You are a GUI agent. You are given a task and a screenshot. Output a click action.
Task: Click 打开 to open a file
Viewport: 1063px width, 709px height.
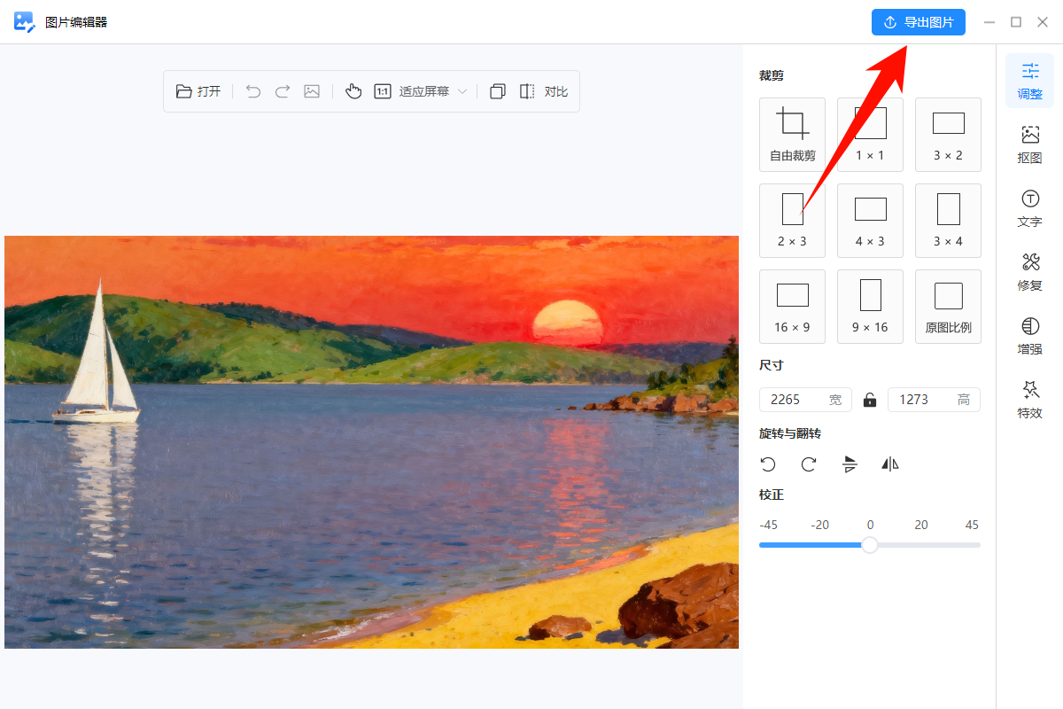coord(198,91)
